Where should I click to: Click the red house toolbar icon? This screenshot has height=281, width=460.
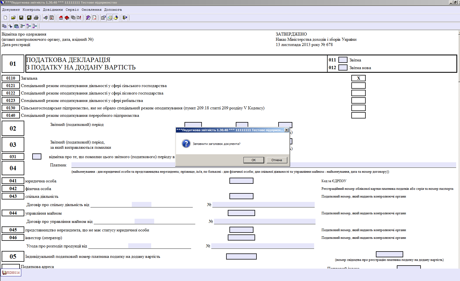[x=61, y=18]
